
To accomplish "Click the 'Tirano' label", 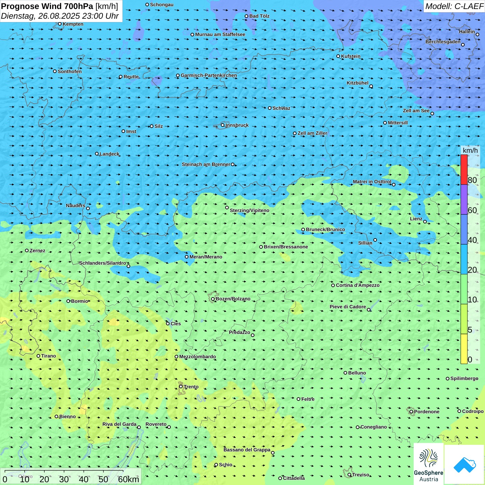I will pyautogui.click(x=48, y=356).
